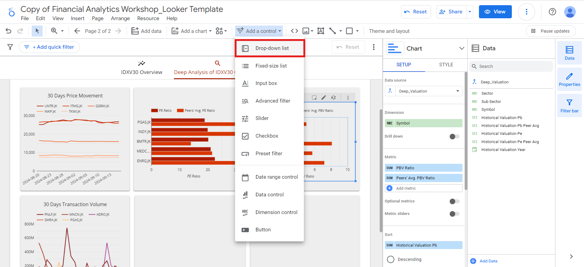Viewport: 584px width, 267px height.
Task: Click the zoom magnifier icon
Action: [x=54, y=31]
